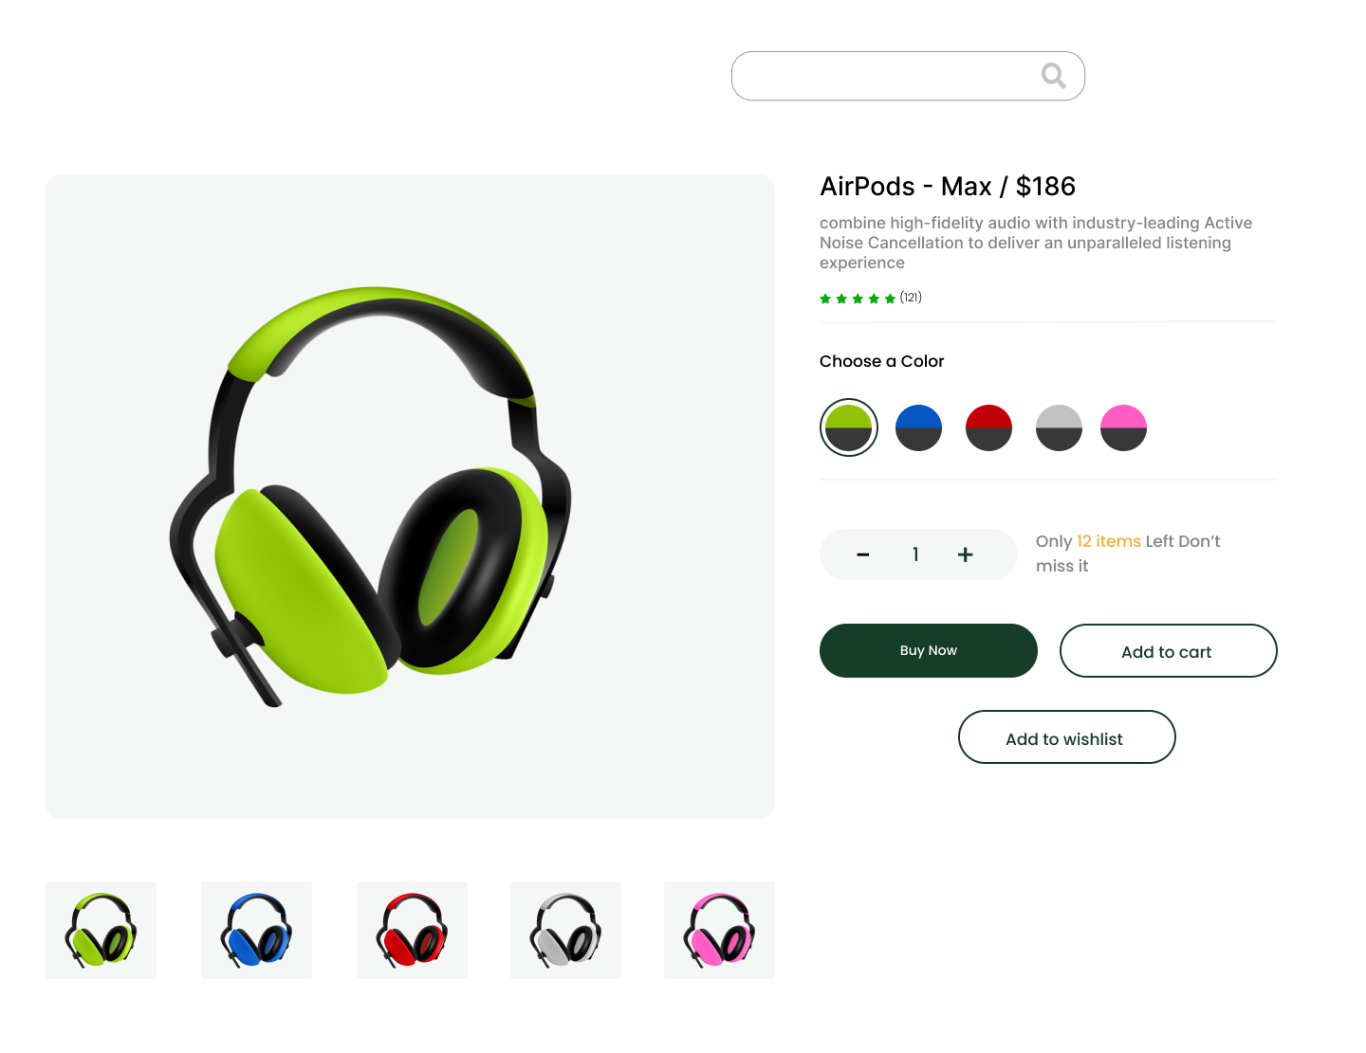Choose the blue color swatch
Image resolution: width=1366 pixels, height=1053 pixels.
pos(918,427)
